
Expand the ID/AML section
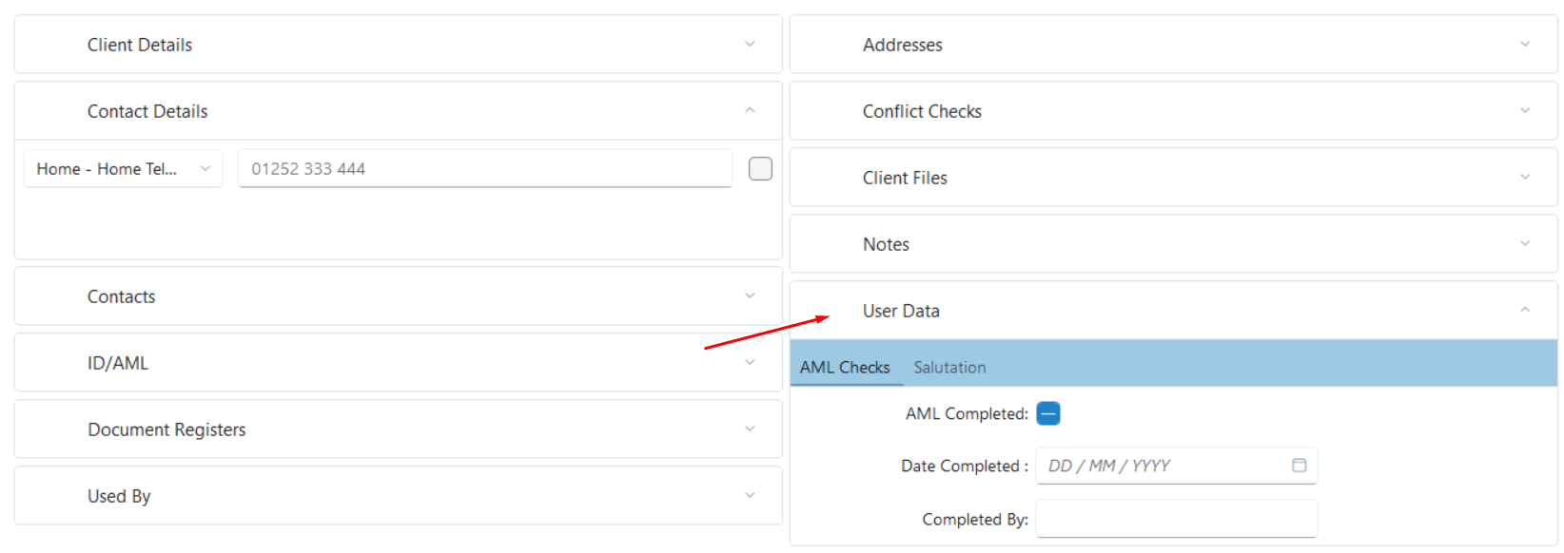[x=398, y=363]
